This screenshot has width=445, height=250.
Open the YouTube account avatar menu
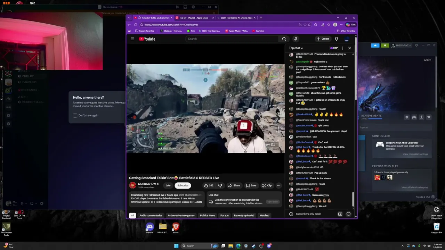tap(347, 39)
